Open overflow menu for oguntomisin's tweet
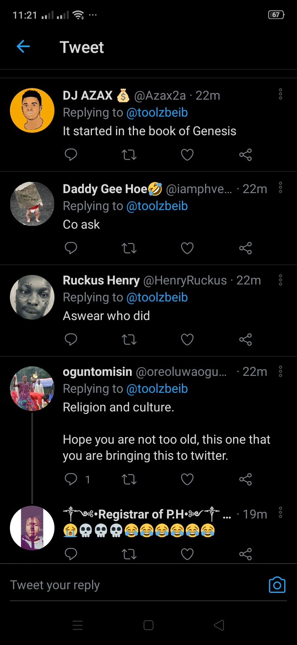 point(280,371)
